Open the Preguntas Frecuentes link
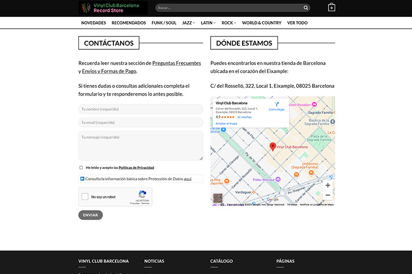Viewport: 412px width, 274px height. pyautogui.click(x=177, y=63)
